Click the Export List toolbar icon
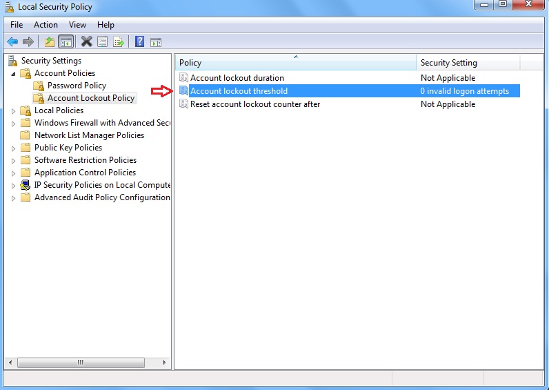Viewport: 549px width, 390px height. pos(119,41)
